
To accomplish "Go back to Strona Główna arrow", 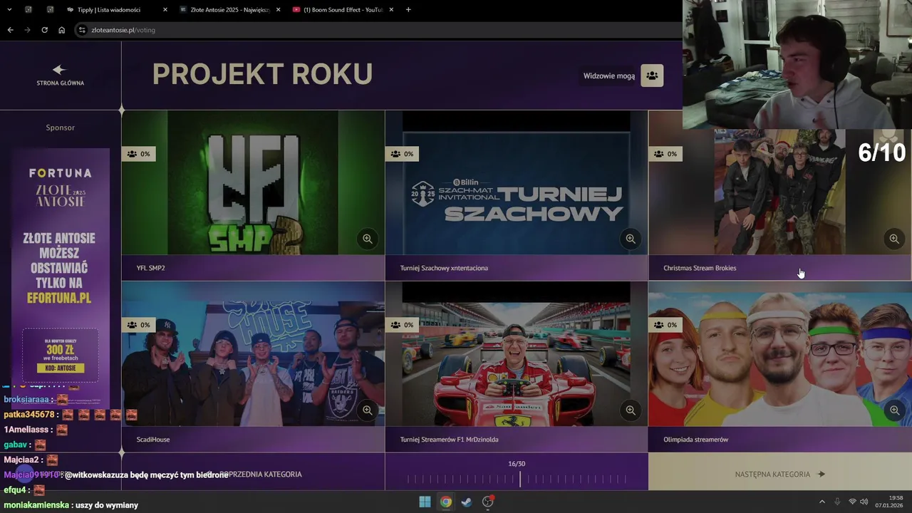I will (59, 69).
